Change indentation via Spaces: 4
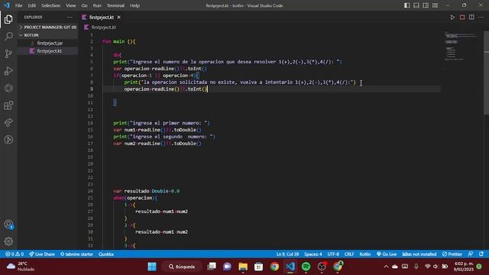 click(313, 254)
